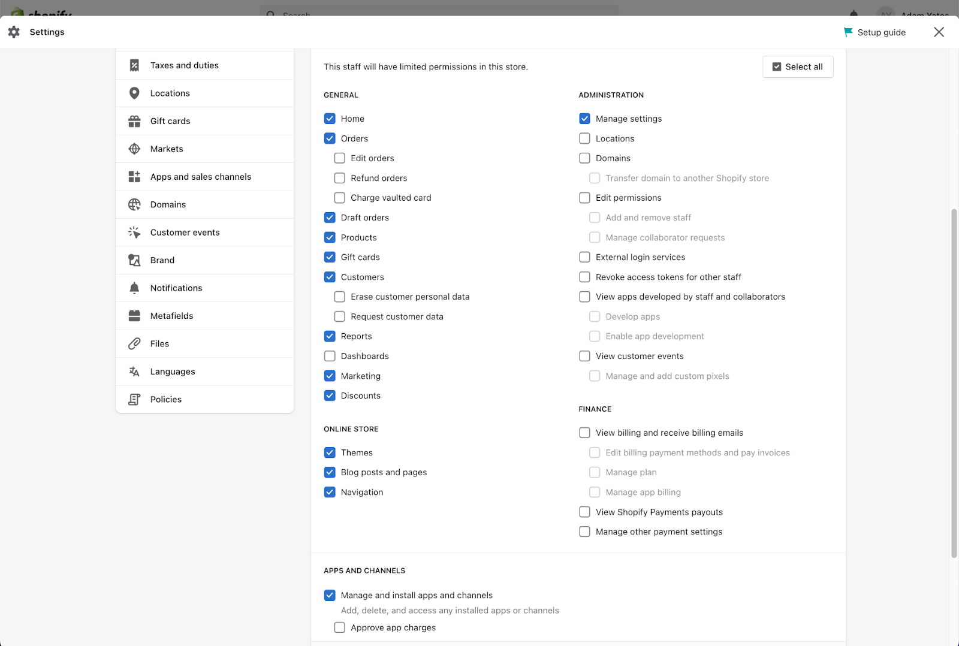959x646 pixels.
Task: Check the Dashboards permission
Action: [330, 356]
